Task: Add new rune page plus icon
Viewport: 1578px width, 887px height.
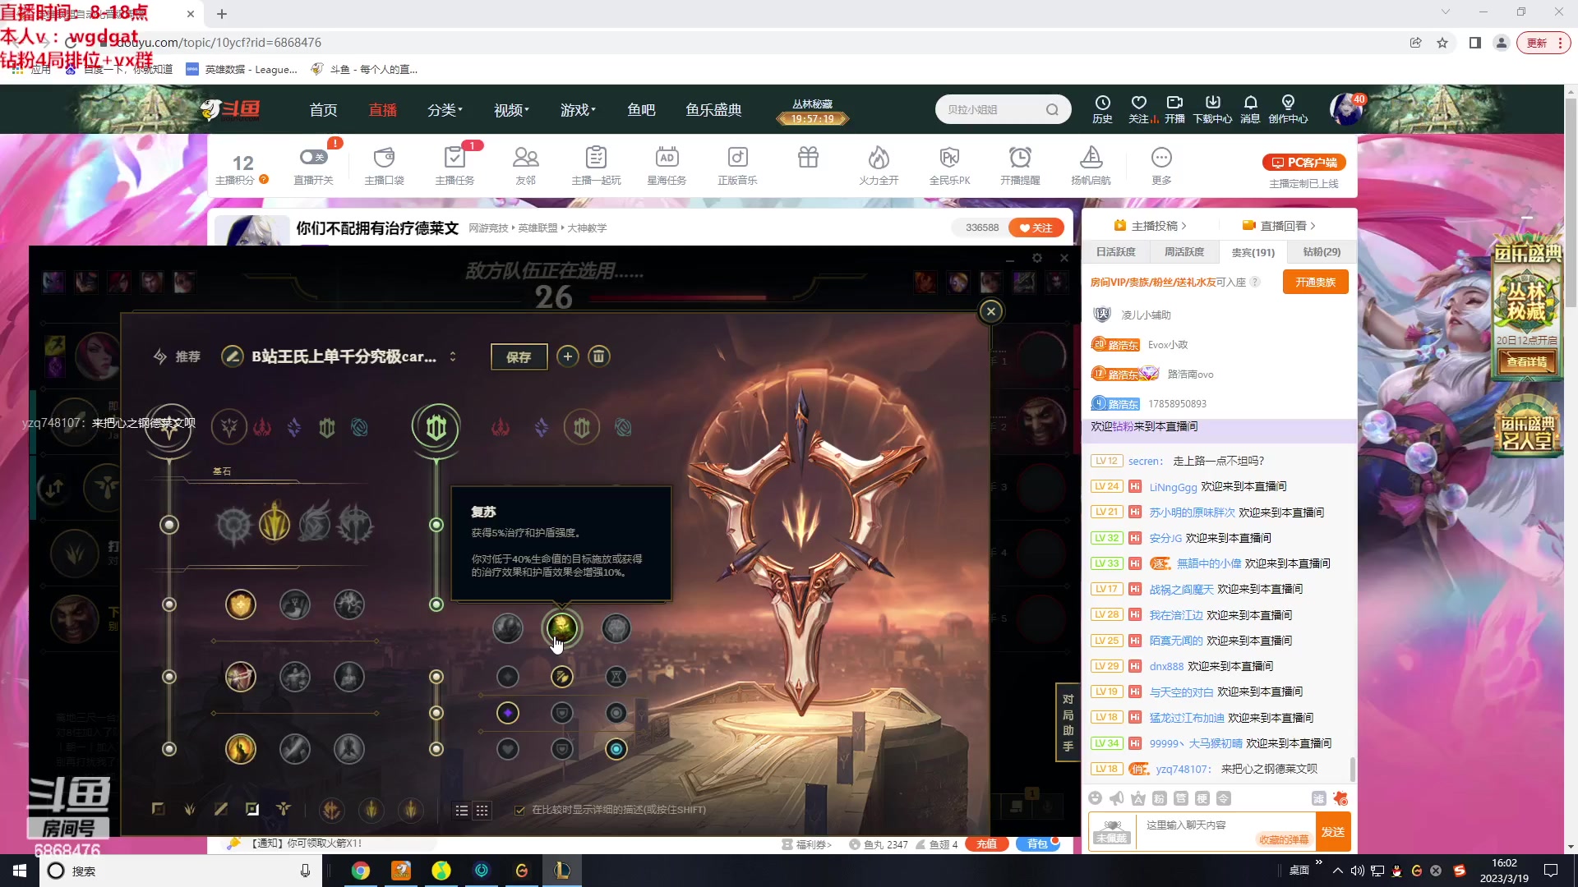Action: [567, 356]
